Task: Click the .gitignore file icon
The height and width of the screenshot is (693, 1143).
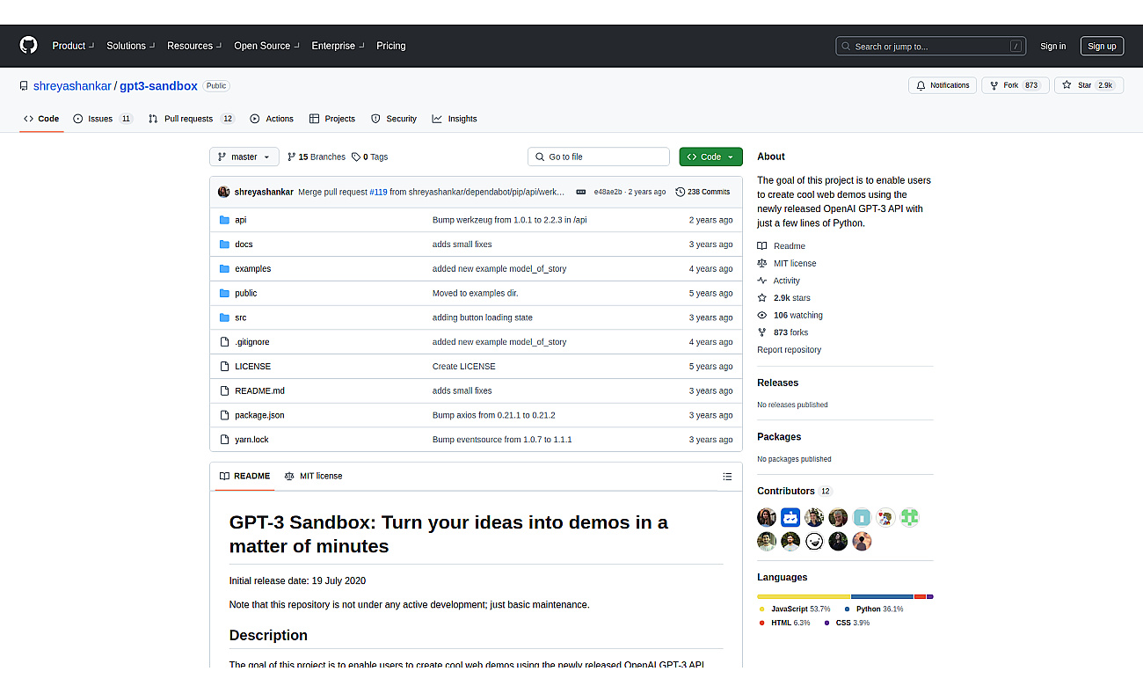Action: coord(224,342)
